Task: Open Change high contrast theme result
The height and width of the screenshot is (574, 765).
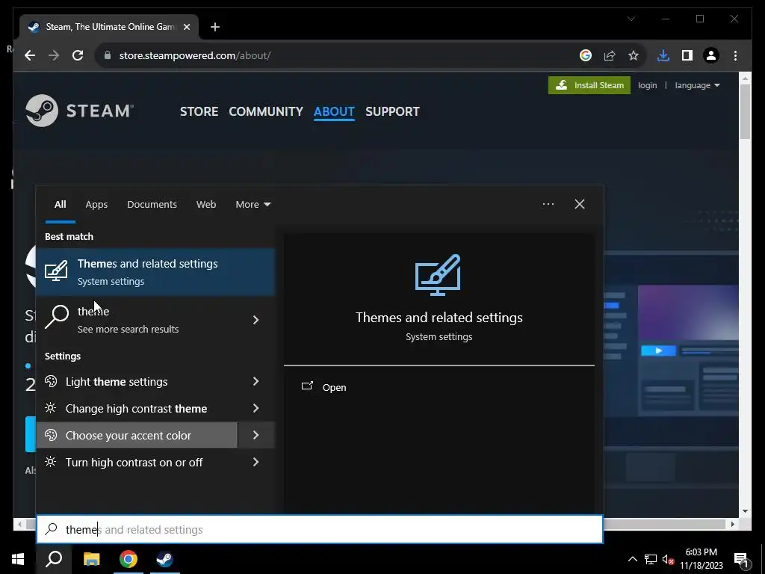Action: (137, 409)
